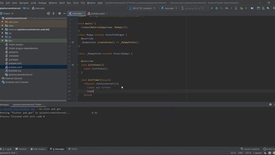This screenshot has height=155, width=275.
Task: Click the collapse all icon in Project panel
Action: tap(53, 13)
